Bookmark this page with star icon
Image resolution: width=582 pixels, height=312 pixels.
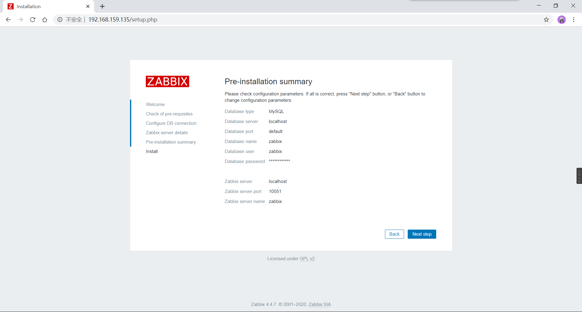coord(546,20)
